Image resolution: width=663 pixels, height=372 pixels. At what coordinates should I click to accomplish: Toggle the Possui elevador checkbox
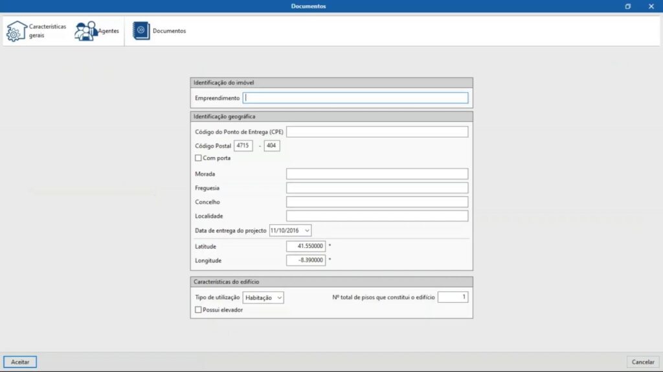(199, 310)
